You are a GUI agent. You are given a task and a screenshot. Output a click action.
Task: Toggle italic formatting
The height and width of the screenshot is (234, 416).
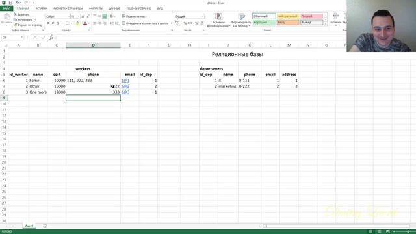tap(53, 23)
